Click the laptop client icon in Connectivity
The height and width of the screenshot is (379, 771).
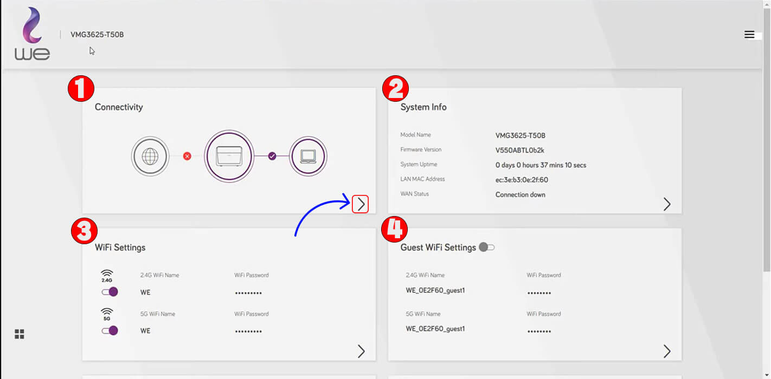[x=308, y=156]
